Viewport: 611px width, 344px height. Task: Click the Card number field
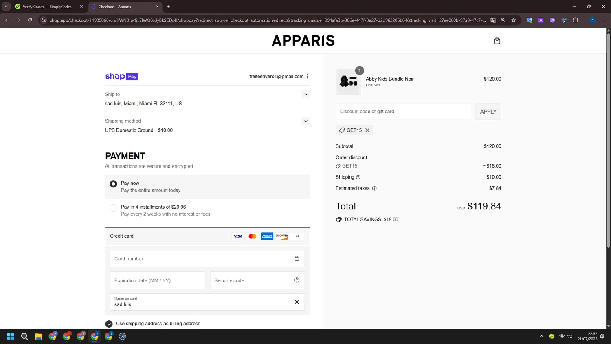pyautogui.click(x=207, y=258)
